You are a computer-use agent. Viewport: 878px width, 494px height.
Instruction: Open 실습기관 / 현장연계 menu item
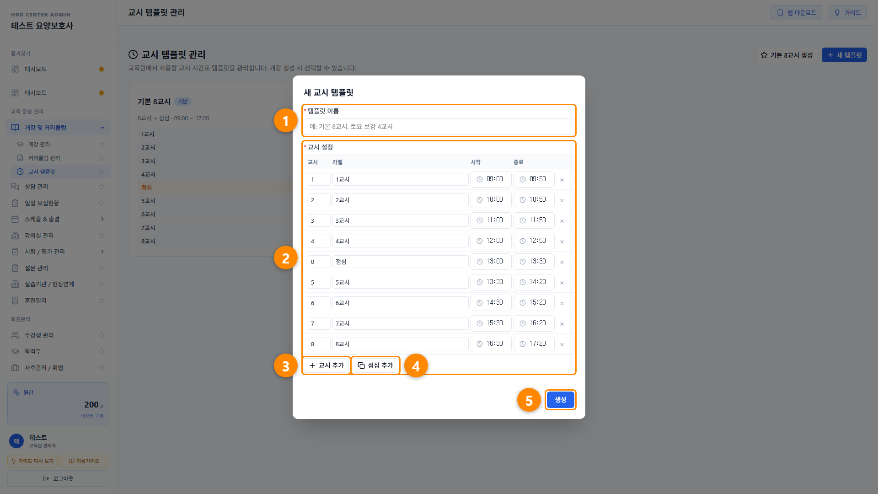(58, 284)
